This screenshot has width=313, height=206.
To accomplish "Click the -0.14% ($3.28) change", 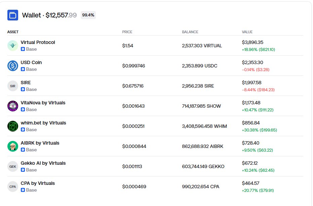I will [x=256, y=69].
